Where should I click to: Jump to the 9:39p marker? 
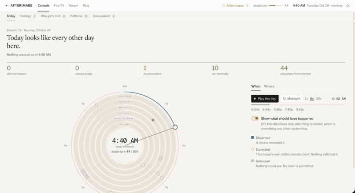pos(300,109)
